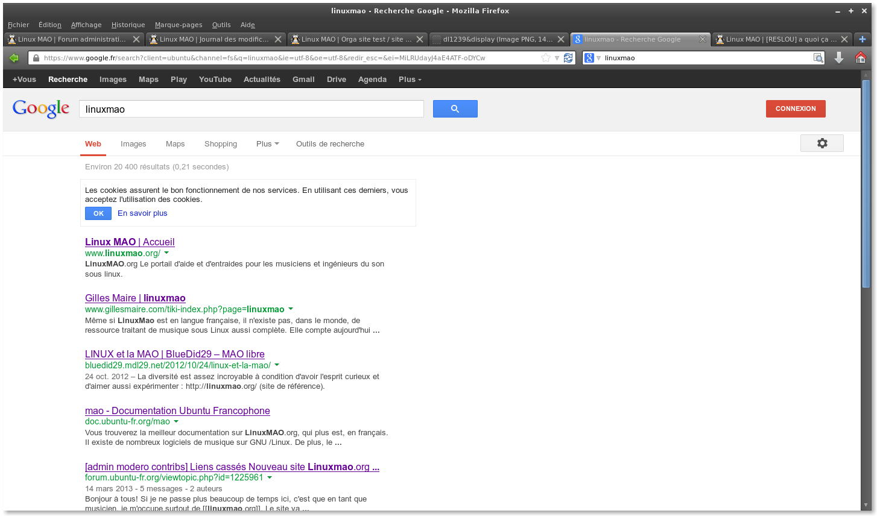Bookmark this page with the star icon
The width and height of the screenshot is (877, 516).
[546, 58]
